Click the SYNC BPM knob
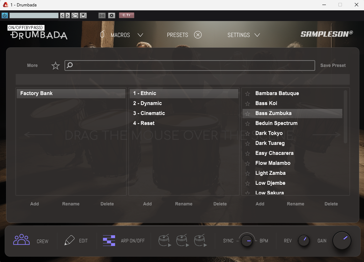 tap(247, 241)
